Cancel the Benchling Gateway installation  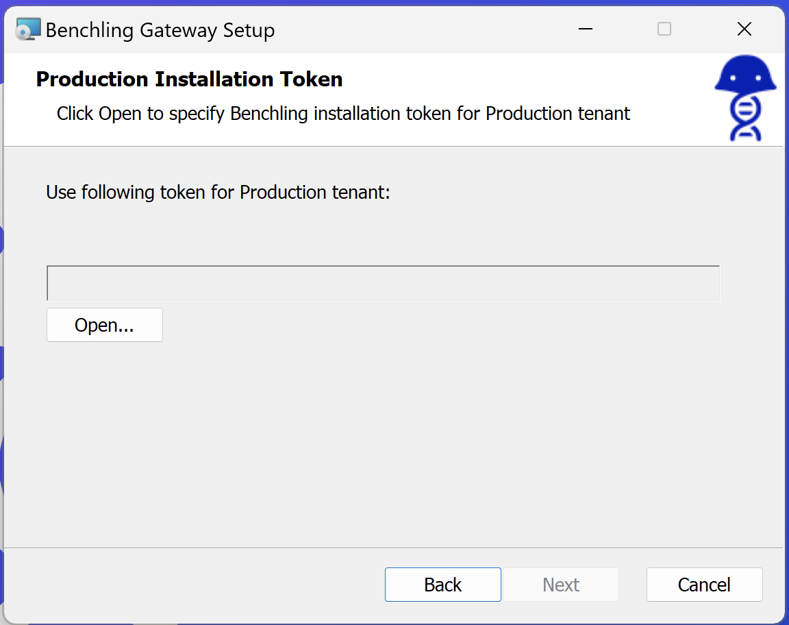coord(704,585)
